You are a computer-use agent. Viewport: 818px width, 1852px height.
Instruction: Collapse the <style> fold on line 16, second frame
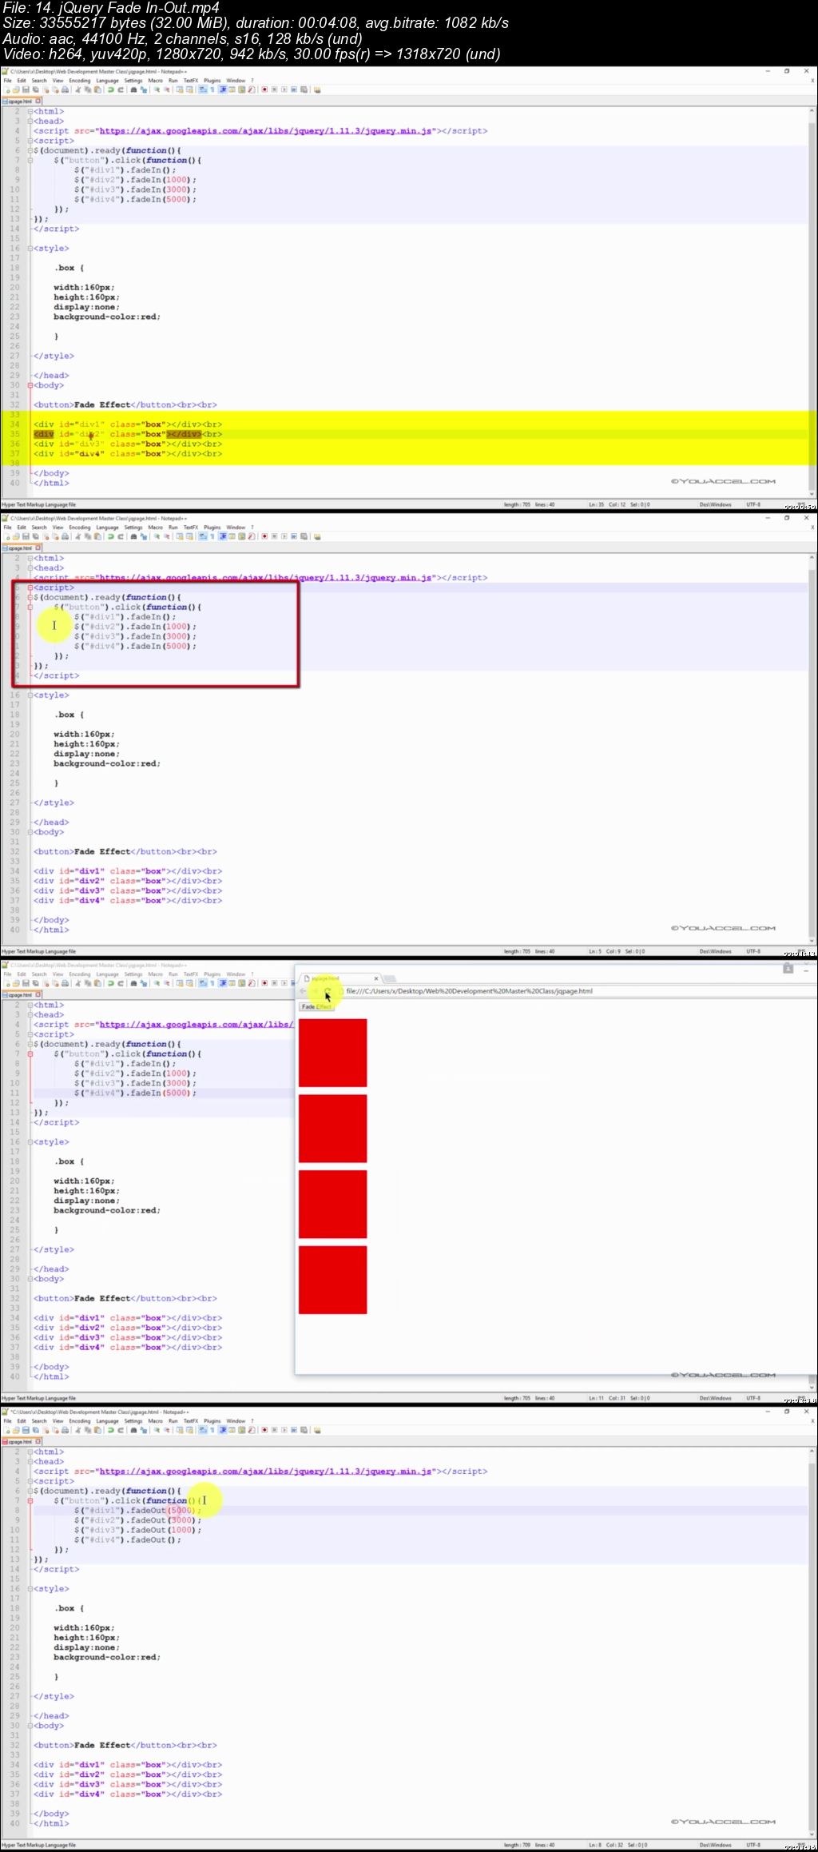(30, 695)
